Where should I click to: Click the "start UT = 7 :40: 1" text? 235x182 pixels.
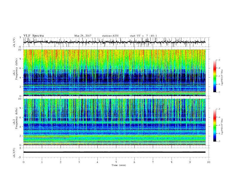coord(143,36)
